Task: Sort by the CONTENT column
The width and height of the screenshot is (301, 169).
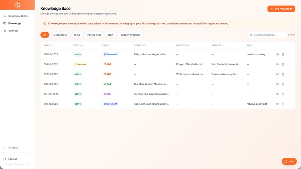Action: (x=140, y=45)
